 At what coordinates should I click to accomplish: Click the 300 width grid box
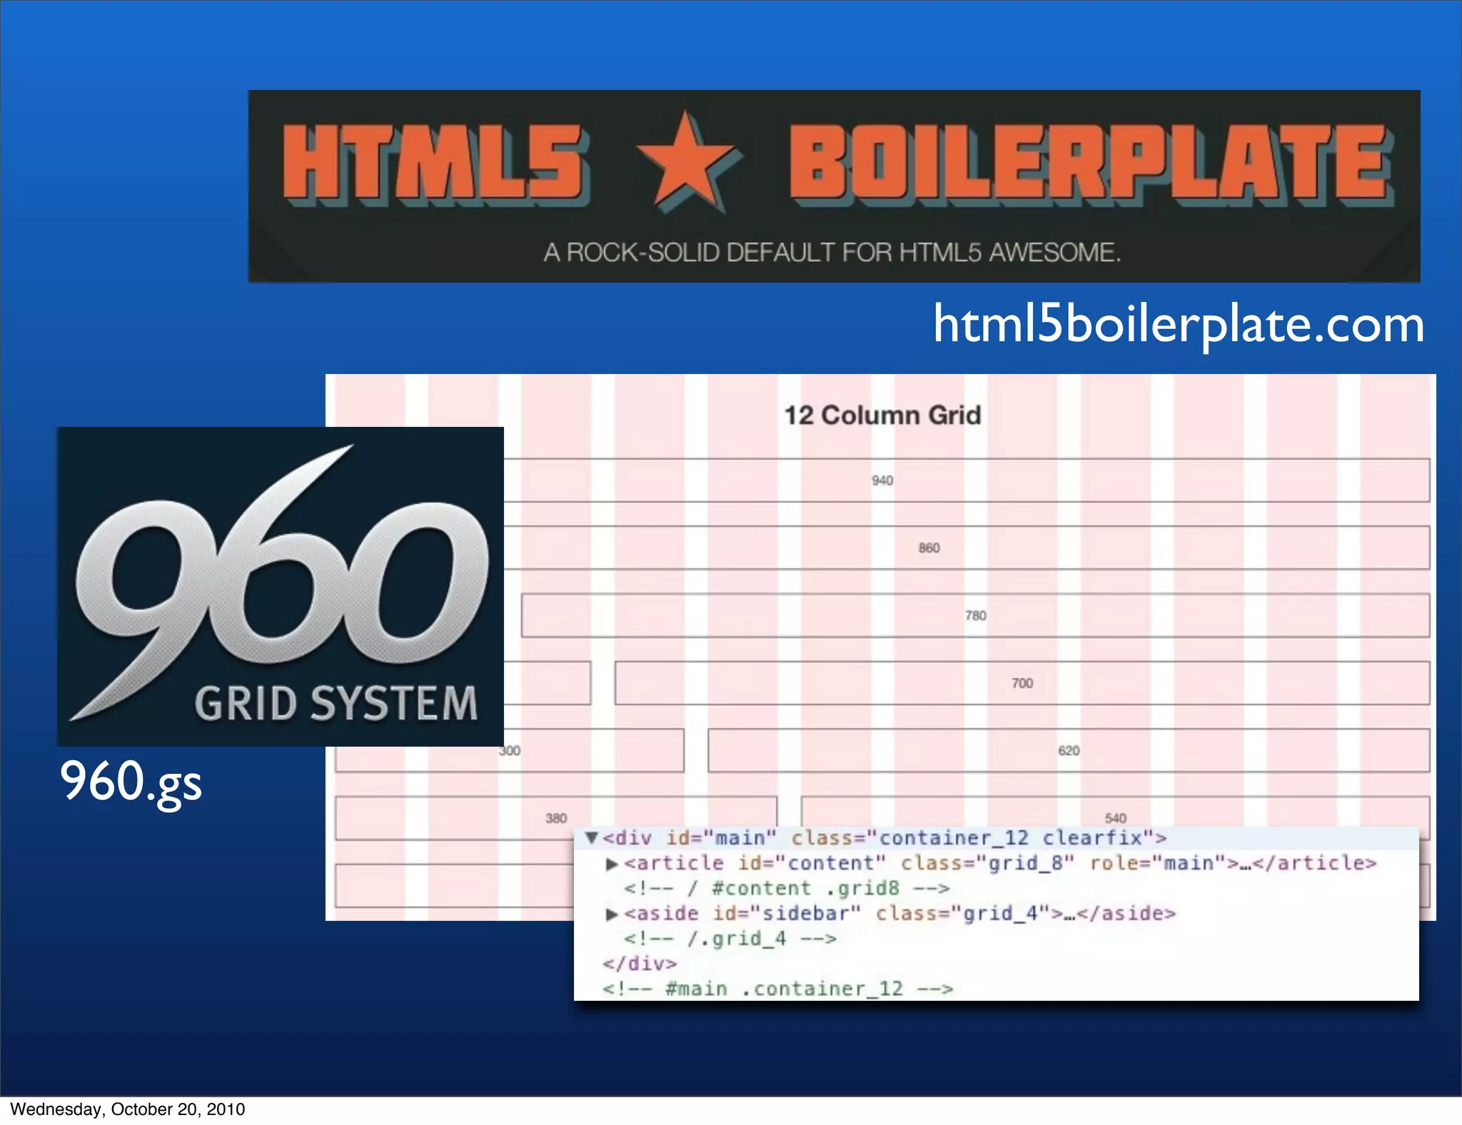[x=510, y=750]
